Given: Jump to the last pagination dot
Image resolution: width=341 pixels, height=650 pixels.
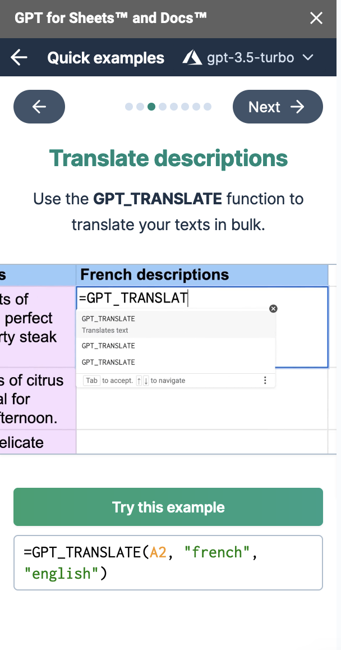Looking at the screenshot, I should click(208, 107).
